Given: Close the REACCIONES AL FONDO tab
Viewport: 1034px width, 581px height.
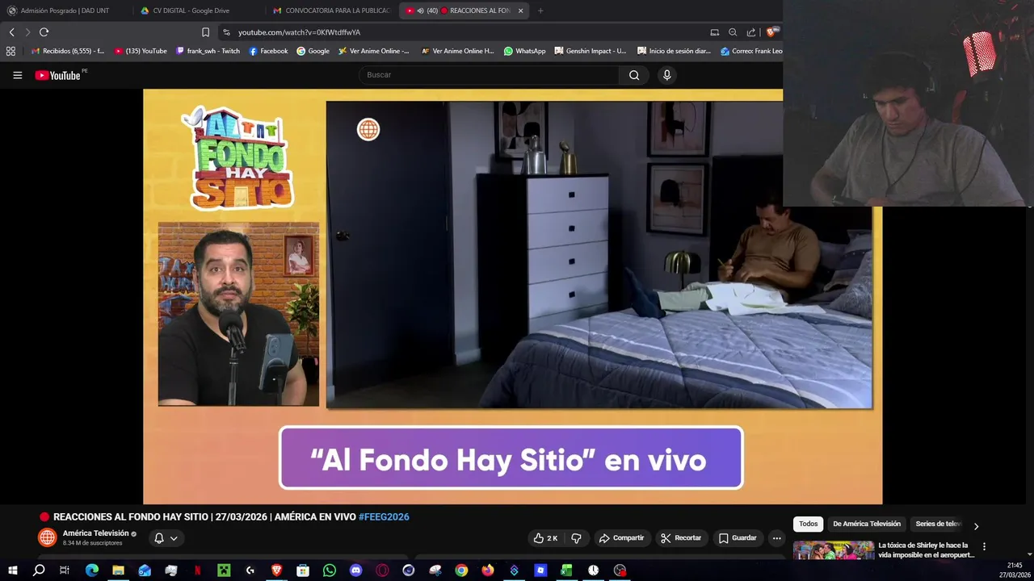Looking at the screenshot, I should pos(520,10).
